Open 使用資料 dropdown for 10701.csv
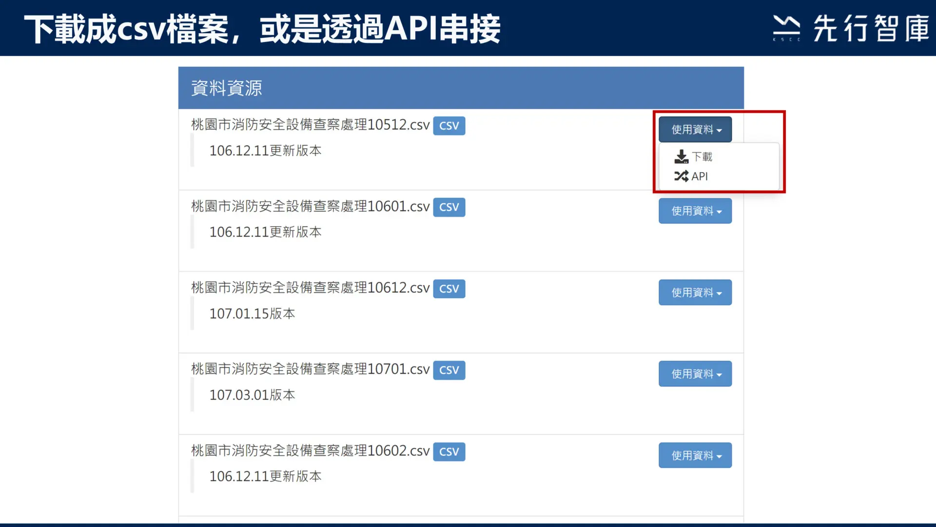Viewport: 936px width, 527px height. pyautogui.click(x=695, y=374)
